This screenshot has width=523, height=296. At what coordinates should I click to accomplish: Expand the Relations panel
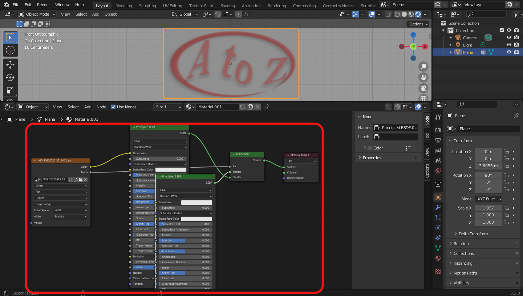483,244
